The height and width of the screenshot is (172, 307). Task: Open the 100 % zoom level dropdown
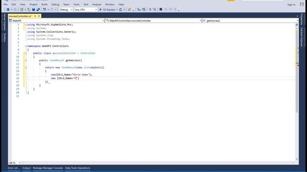click(x=14, y=163)
